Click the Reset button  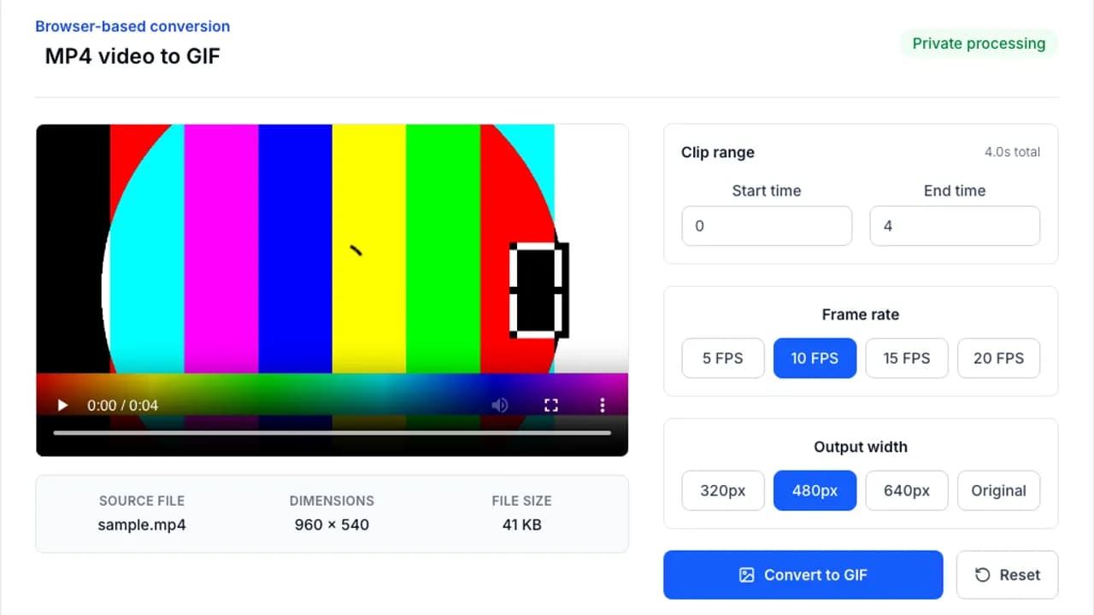pyautogui.click(x=1007, y=575)
